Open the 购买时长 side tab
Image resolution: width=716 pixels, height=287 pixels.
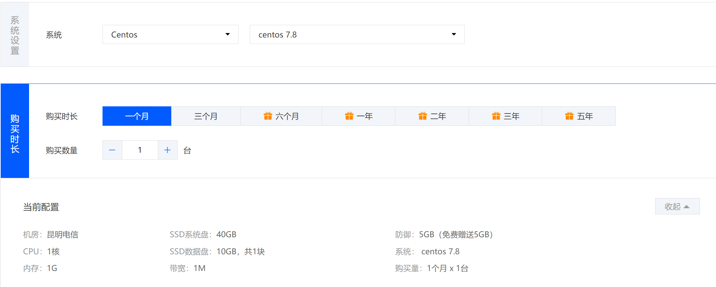point(15,131)
